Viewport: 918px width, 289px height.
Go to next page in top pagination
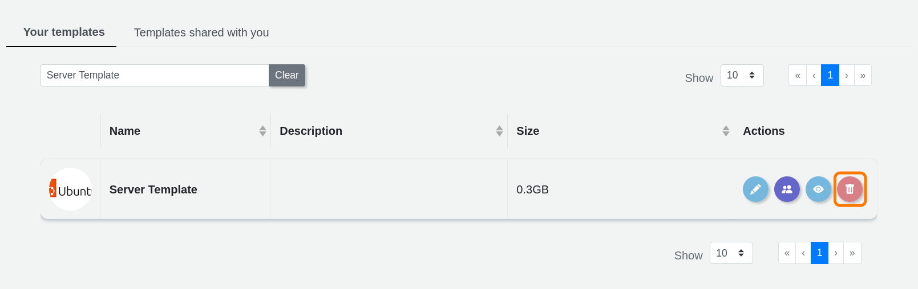click(x=847, y=76)
